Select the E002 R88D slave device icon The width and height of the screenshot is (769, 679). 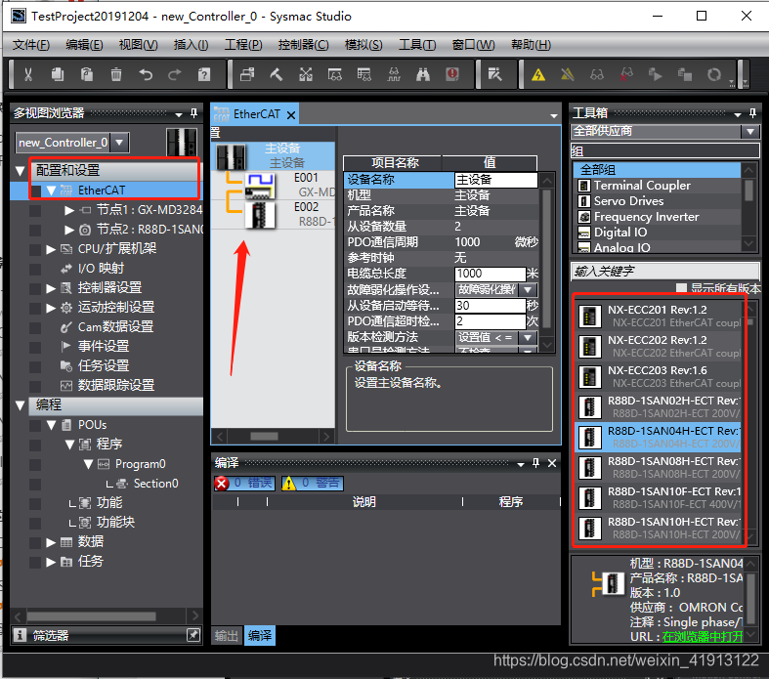[261, 216]
